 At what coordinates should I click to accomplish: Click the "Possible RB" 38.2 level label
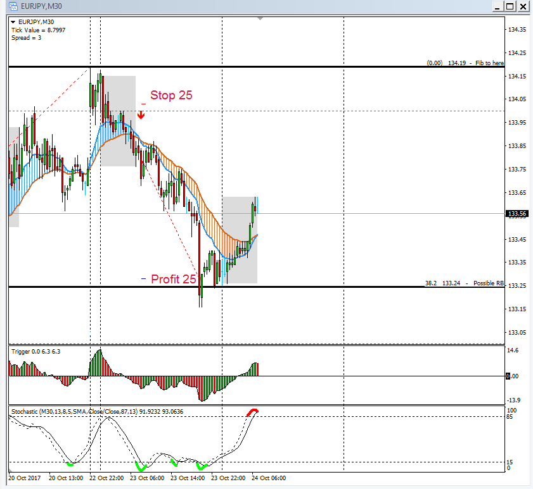pyautogui.click(x=465, y=283)
